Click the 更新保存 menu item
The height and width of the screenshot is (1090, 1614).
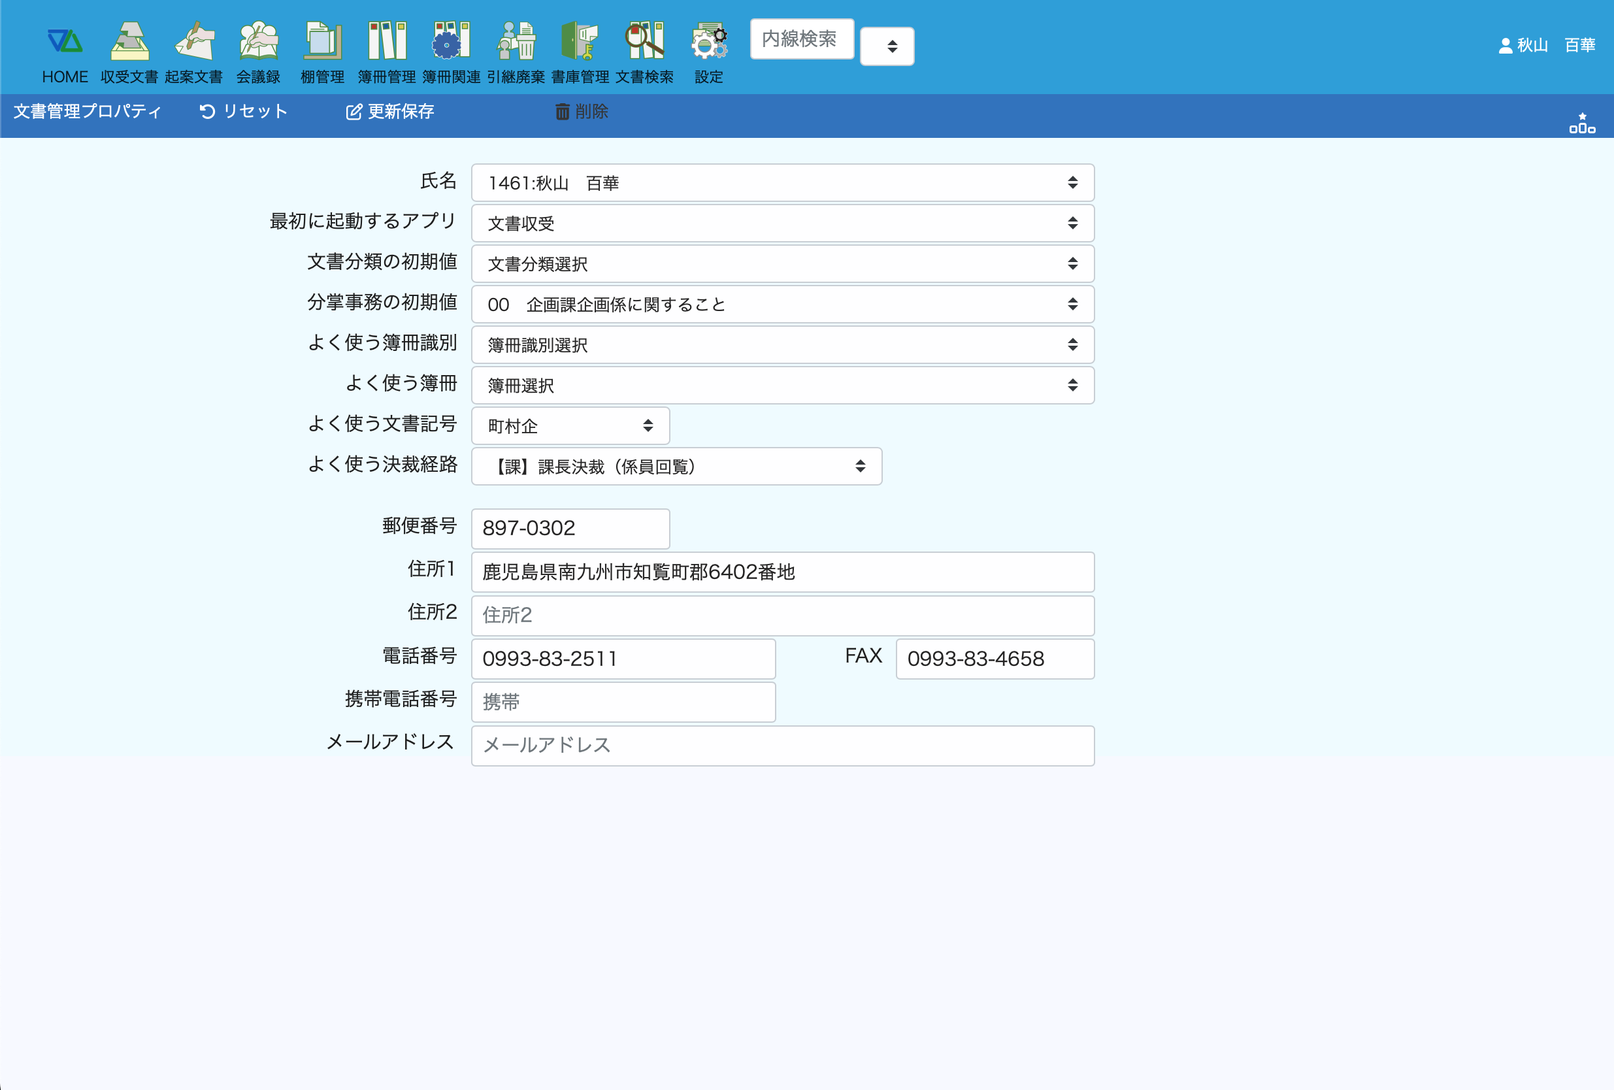tap(390, 111)
